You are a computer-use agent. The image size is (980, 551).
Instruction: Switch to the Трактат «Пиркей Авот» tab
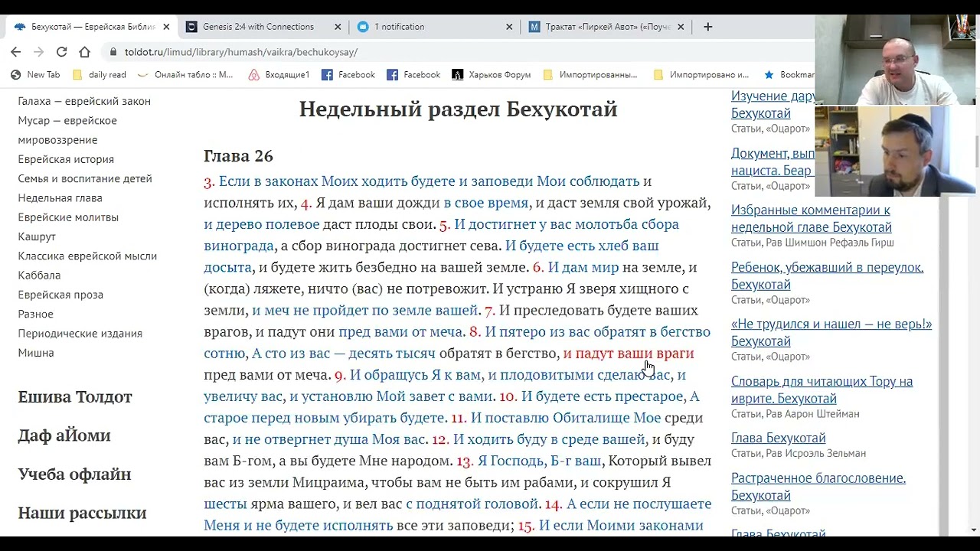(599, 27)
